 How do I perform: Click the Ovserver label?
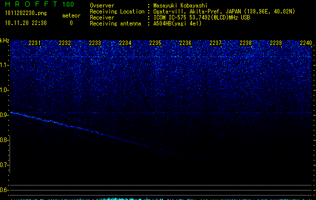pyautogui.click(x=102, y=5)
